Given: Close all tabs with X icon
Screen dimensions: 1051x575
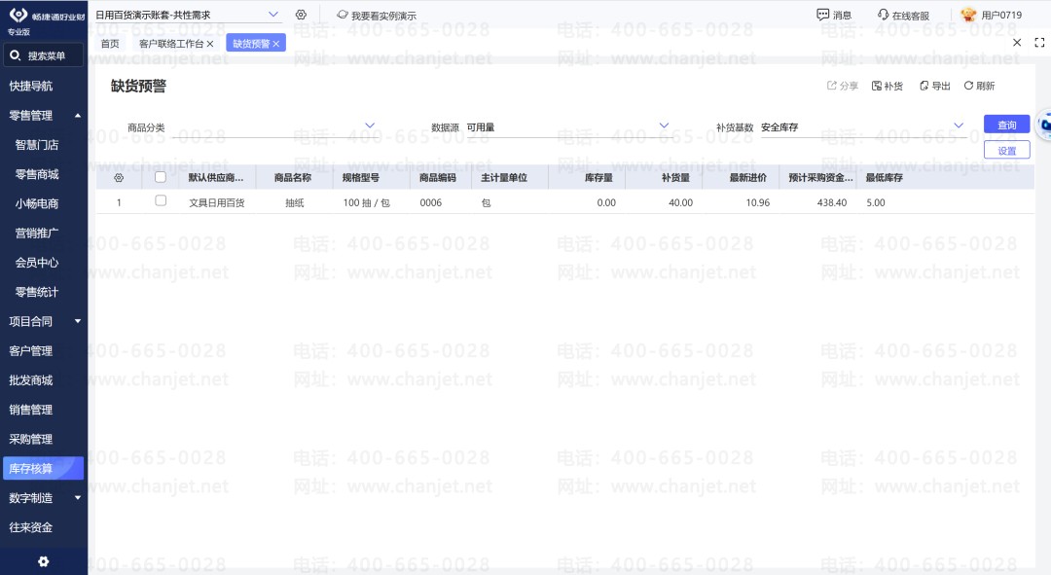Looking at the screenshot, I should [1017, 42].
